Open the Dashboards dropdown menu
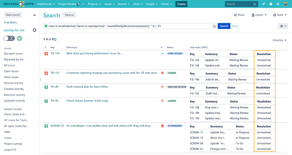Viewport: 292px width, 155px height. click(x=46, y=4)
